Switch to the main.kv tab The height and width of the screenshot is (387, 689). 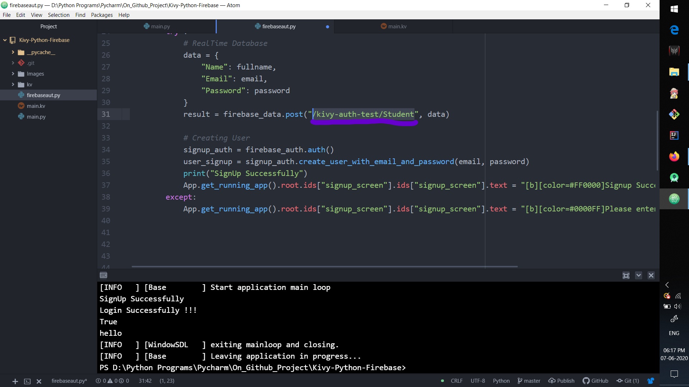click(393, 27)
